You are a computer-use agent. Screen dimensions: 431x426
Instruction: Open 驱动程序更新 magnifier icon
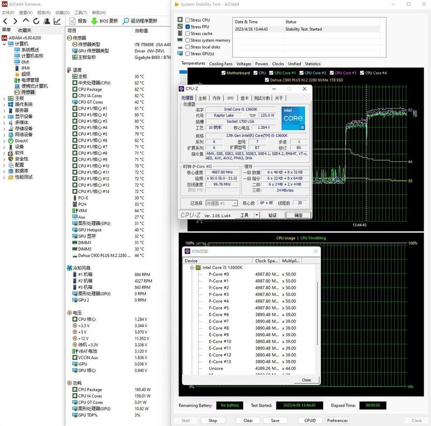coord(126,21)
